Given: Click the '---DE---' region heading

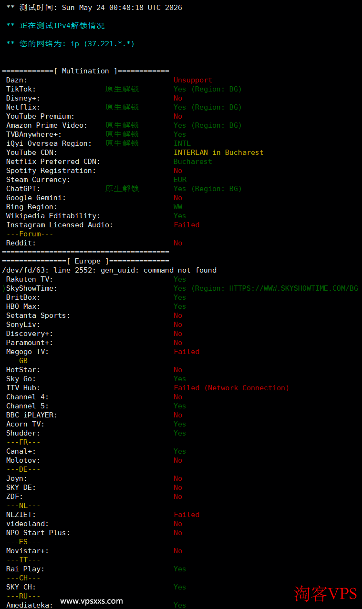Looking at the screenshot, I should [x=23, y=469].
